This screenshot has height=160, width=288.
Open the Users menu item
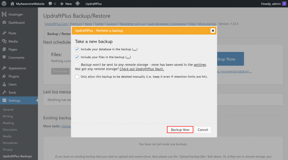pyautogui.click(x=12, y=84)
